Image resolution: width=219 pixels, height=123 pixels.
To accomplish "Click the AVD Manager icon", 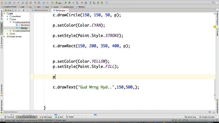I will pyautogui.click(x=94, y=3).
